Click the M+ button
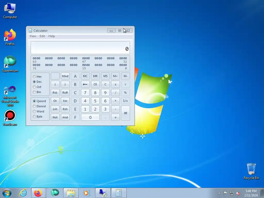 115,76
